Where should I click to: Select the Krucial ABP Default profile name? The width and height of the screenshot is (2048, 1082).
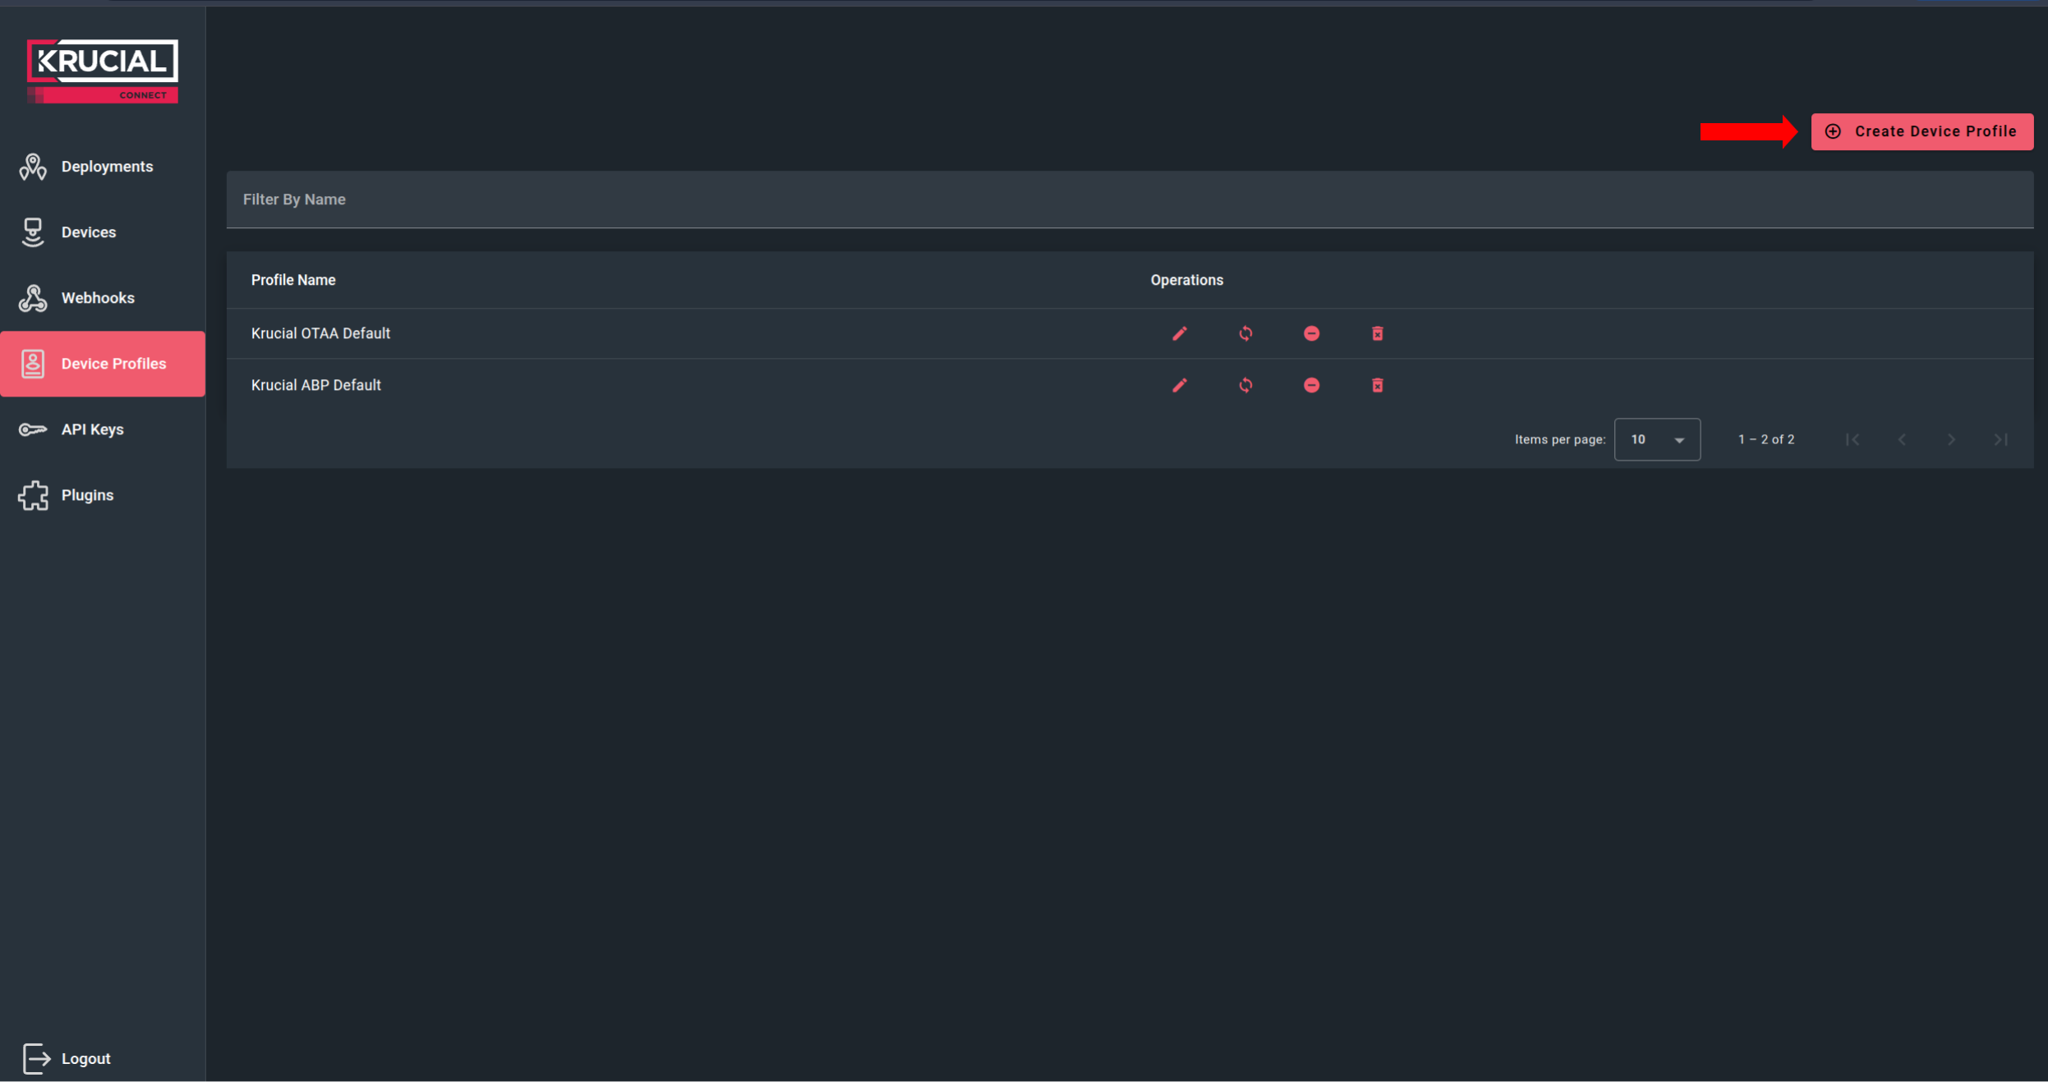pos(316,385)
